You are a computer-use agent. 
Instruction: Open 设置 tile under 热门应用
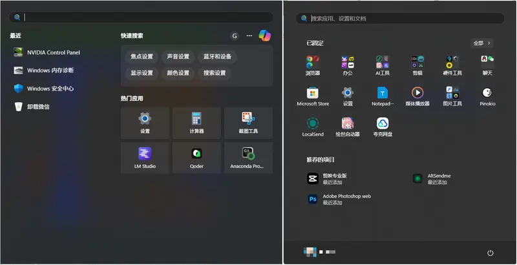tap(145, 123)
